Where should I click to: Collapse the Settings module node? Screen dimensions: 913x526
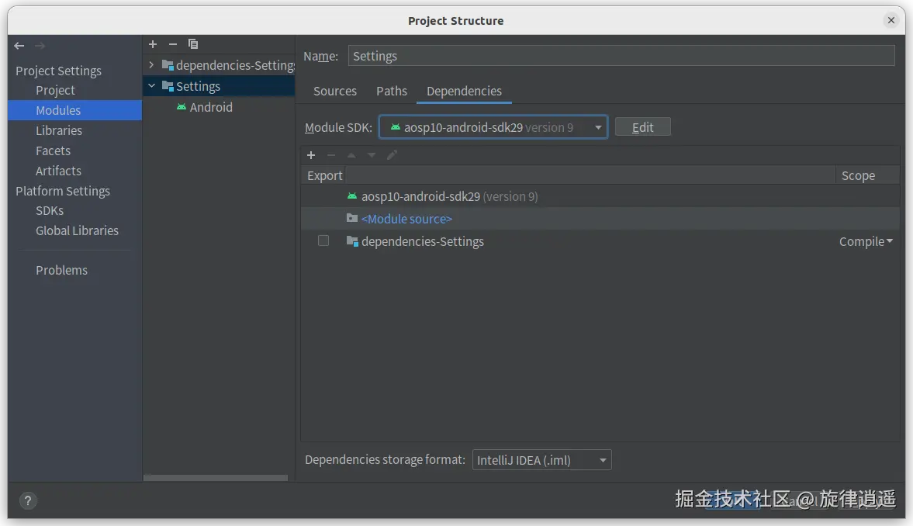151,86
